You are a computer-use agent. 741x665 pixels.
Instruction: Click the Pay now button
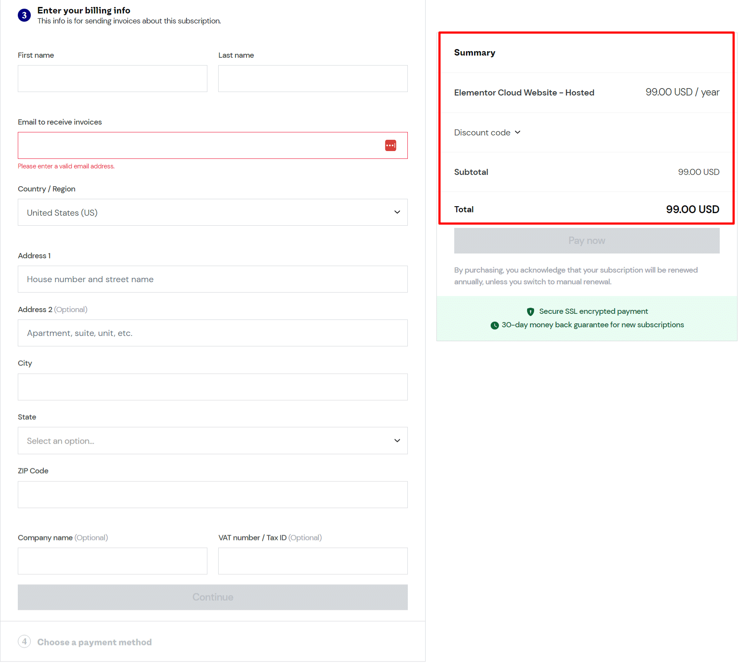point(587,240)
